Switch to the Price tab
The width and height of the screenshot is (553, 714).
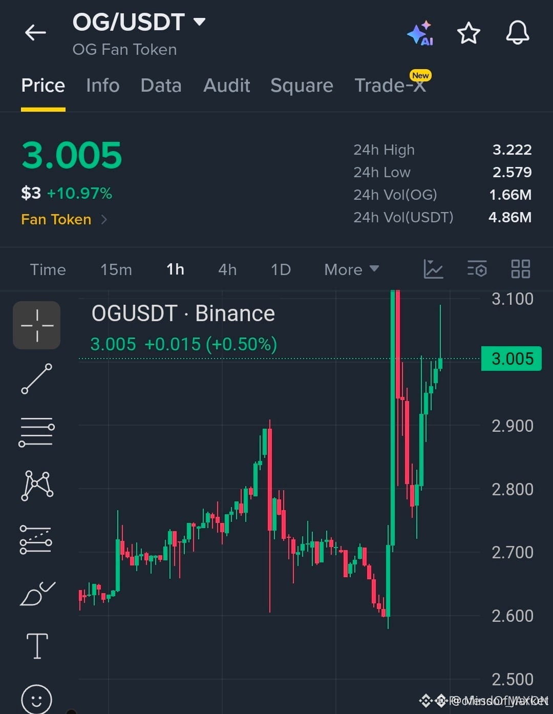point(43,85)
